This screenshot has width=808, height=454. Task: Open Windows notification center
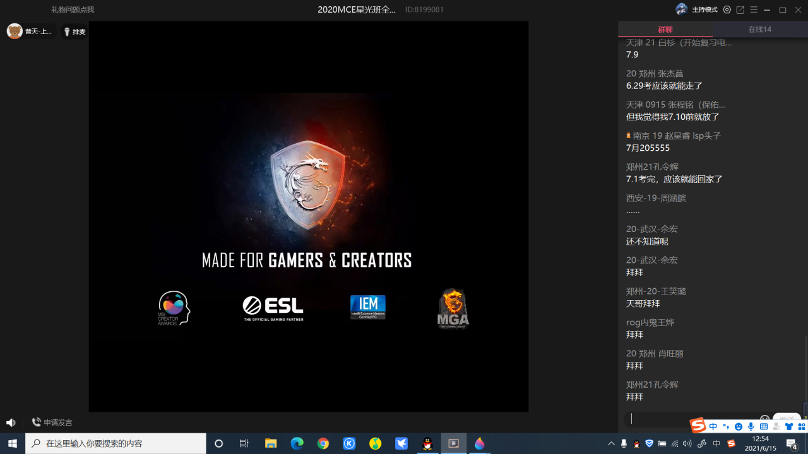click(792, 443)
